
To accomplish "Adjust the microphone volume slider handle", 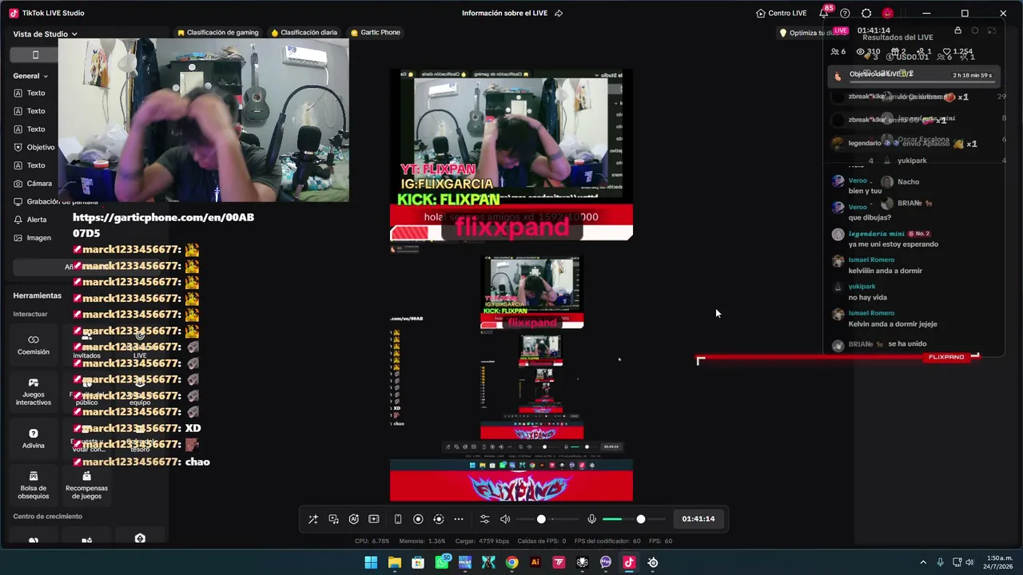I will coord(641,519).
